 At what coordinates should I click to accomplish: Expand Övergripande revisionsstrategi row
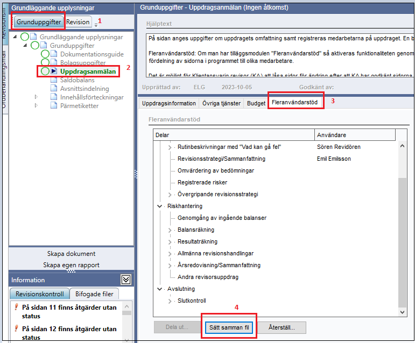coord(170,195)
